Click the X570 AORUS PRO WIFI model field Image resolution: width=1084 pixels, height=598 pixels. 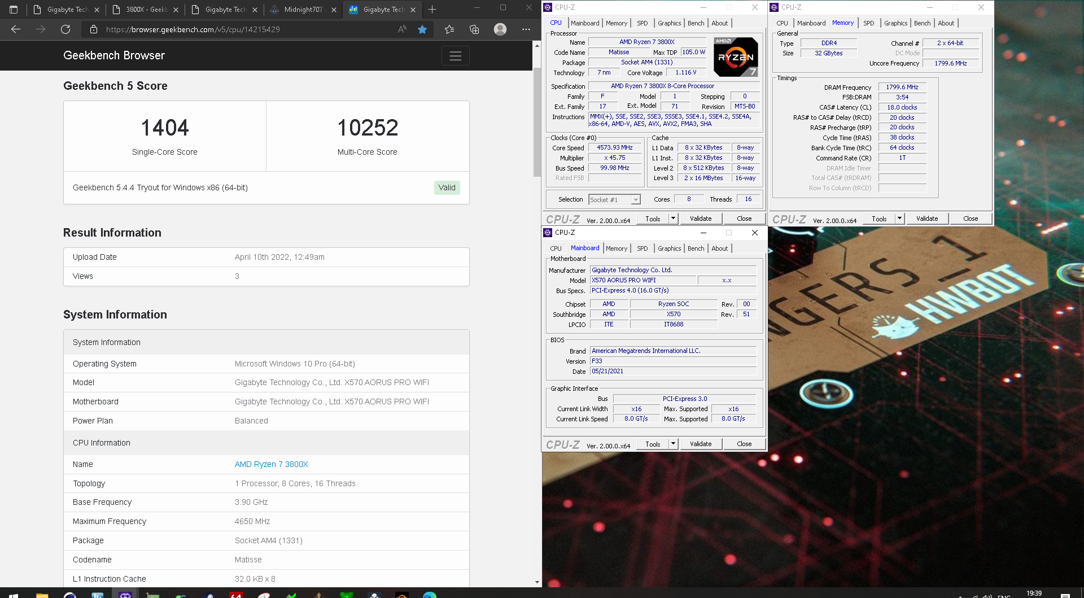(643, 280)
